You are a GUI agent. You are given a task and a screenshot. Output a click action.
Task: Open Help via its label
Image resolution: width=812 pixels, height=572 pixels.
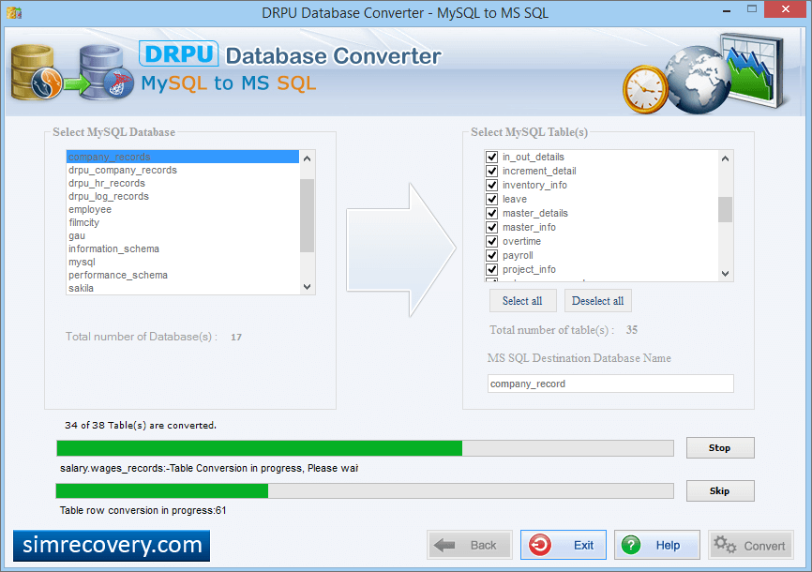click(x=668, y=545)
